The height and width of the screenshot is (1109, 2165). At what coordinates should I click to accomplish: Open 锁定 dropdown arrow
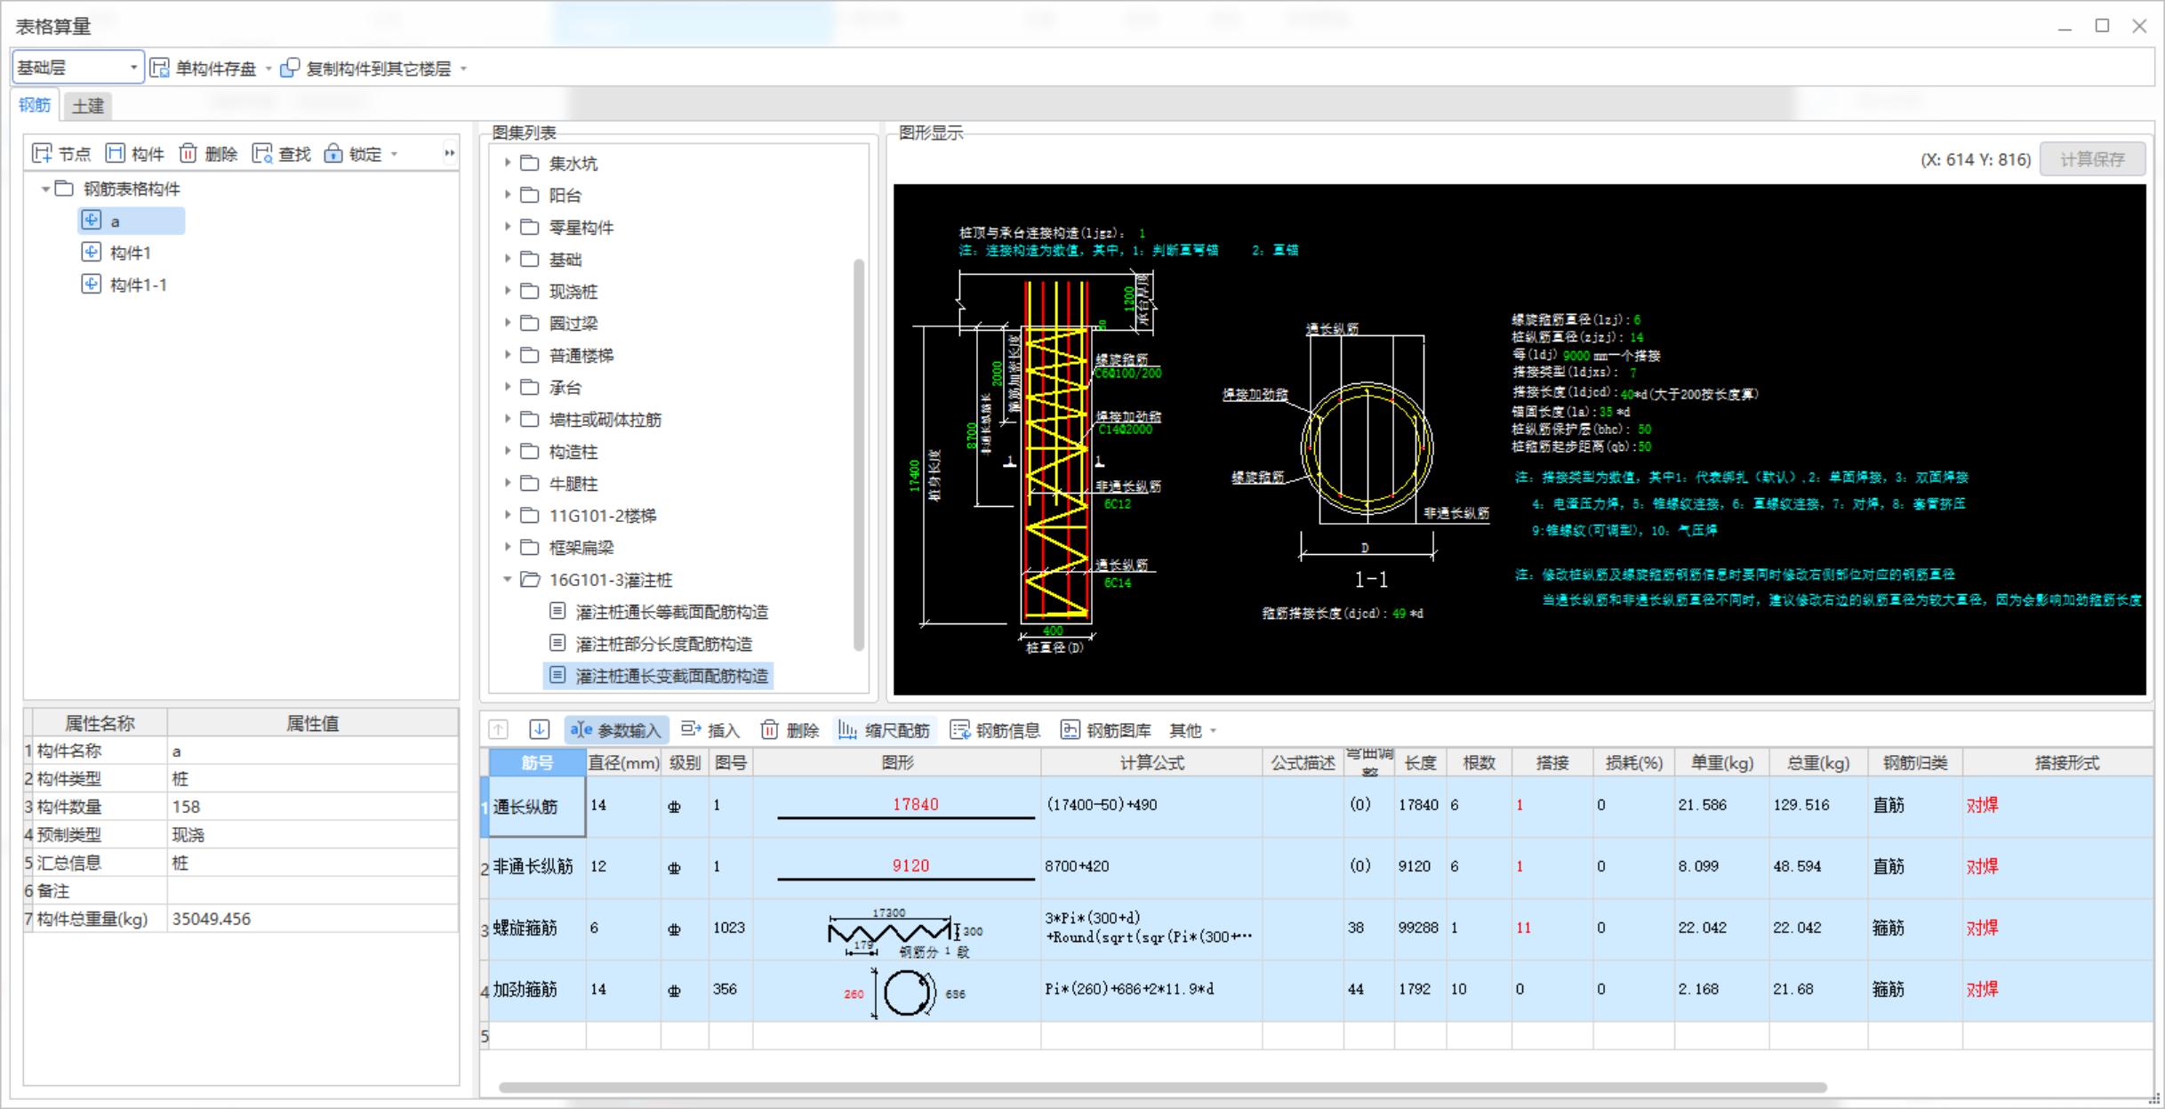coord(394,155)
